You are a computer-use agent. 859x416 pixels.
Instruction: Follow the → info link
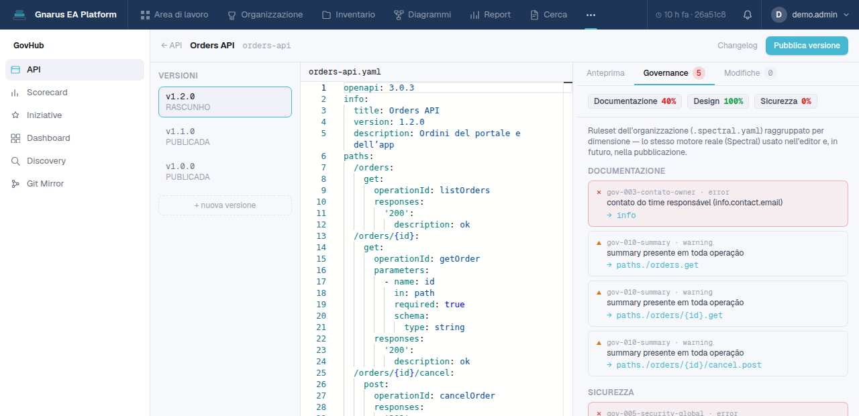pos(621,215)
